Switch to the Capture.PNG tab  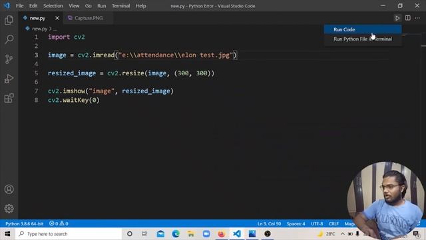pyautogui.click(x=88, y=18)
